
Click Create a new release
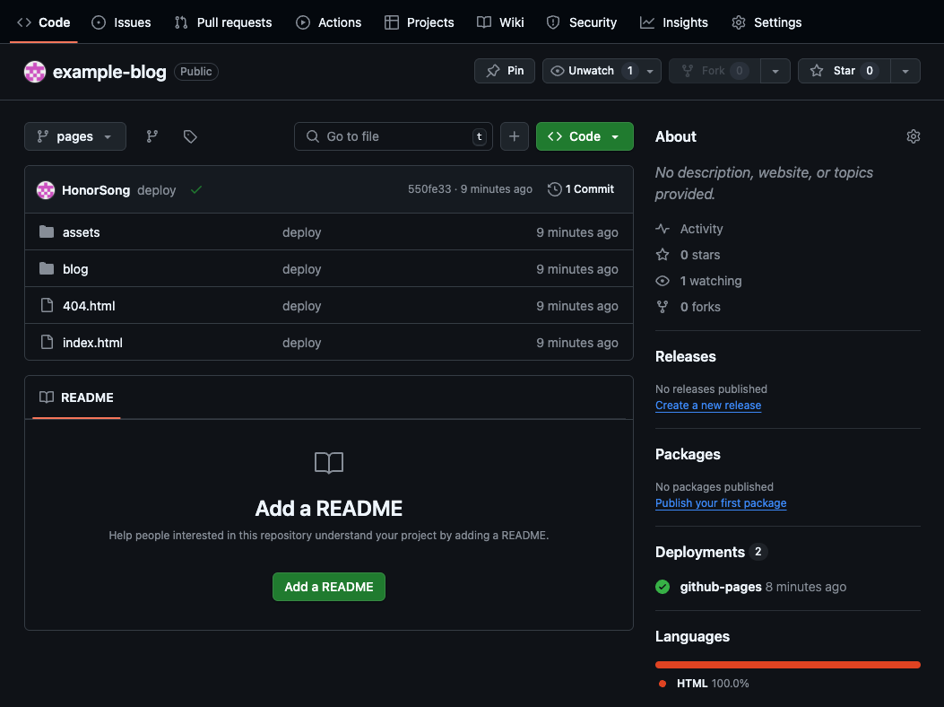click(x=708, y=405)
